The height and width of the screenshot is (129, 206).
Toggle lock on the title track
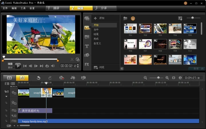tap(6, 110)
